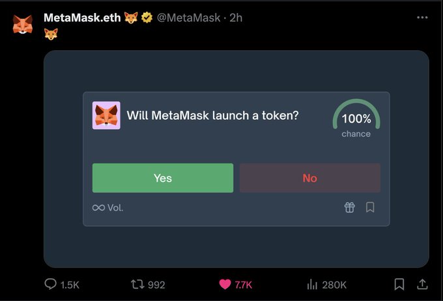The image size is (443, 301).
Task: View analytics via the bar chart icon
Action: [x=312, y=284]
